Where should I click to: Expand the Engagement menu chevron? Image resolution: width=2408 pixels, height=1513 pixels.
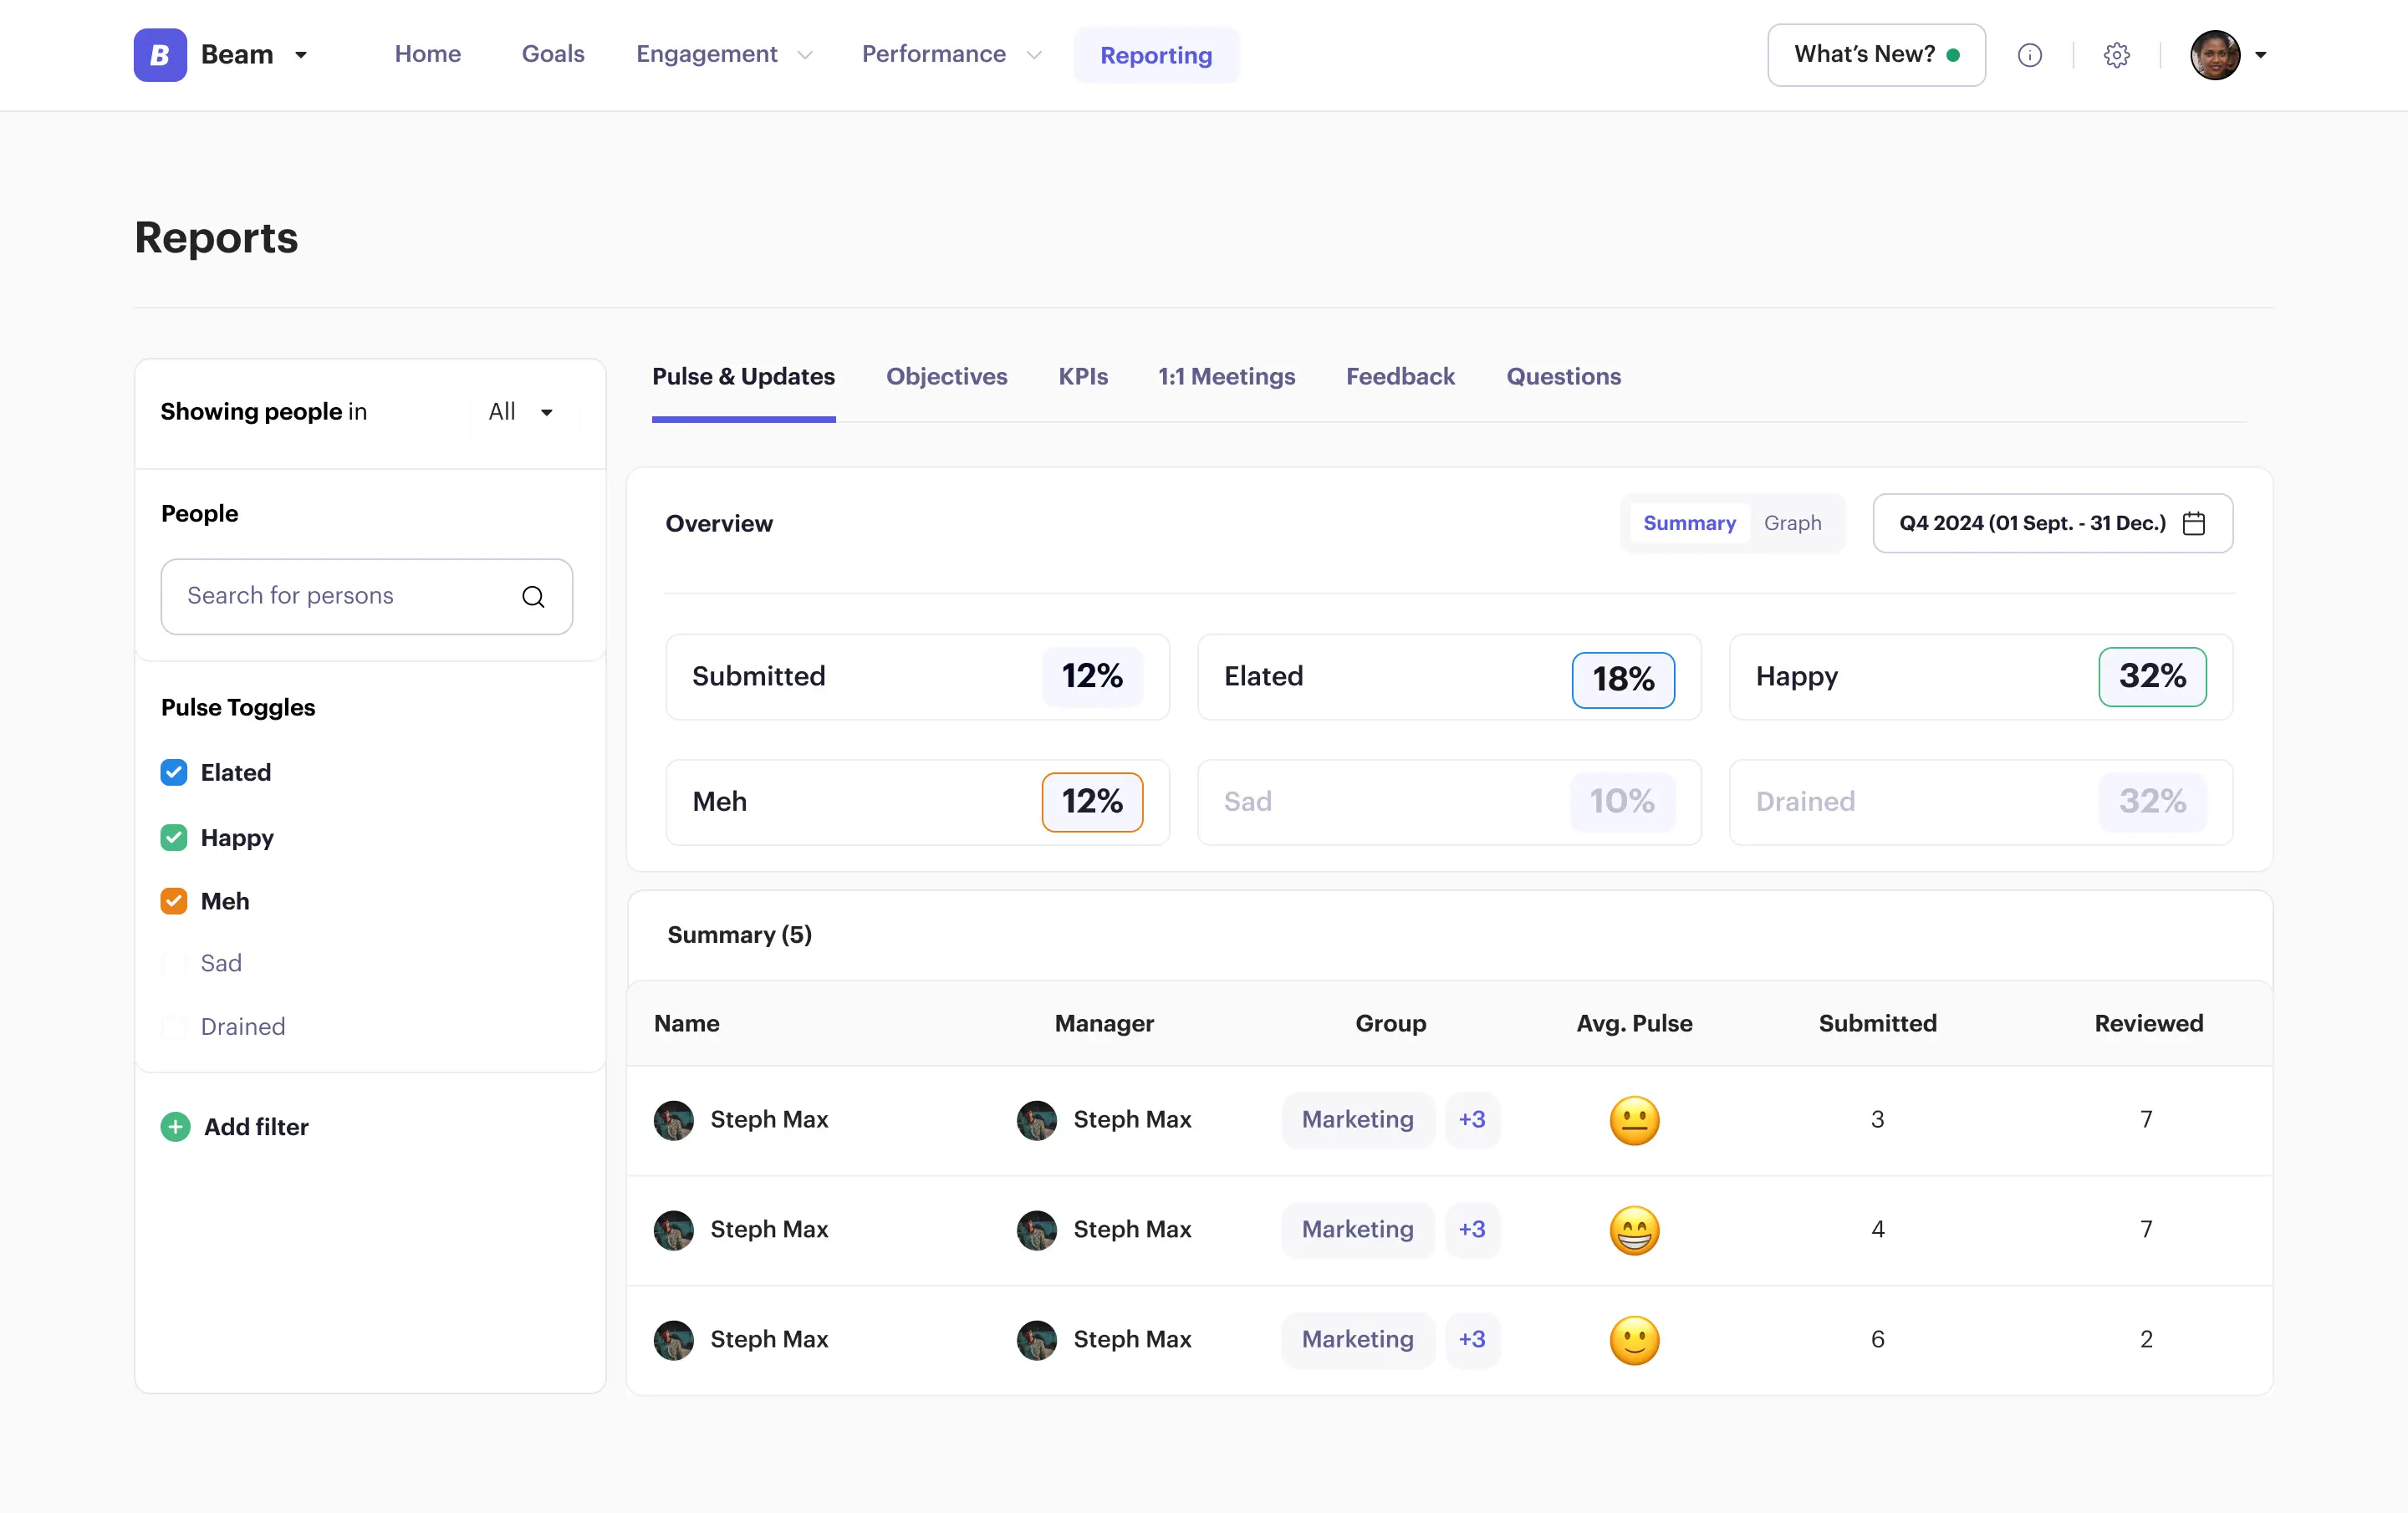(x=805, y=55)
